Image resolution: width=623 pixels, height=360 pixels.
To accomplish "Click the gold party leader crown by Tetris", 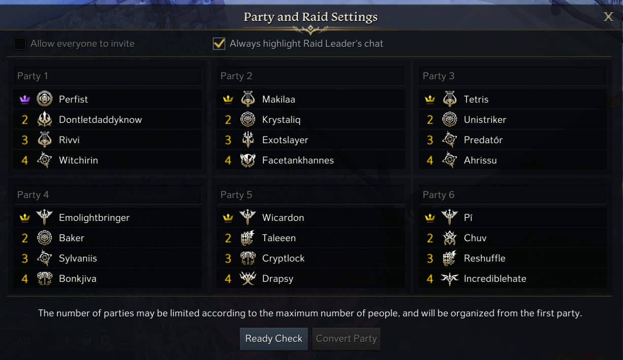I will coord(430,100).
